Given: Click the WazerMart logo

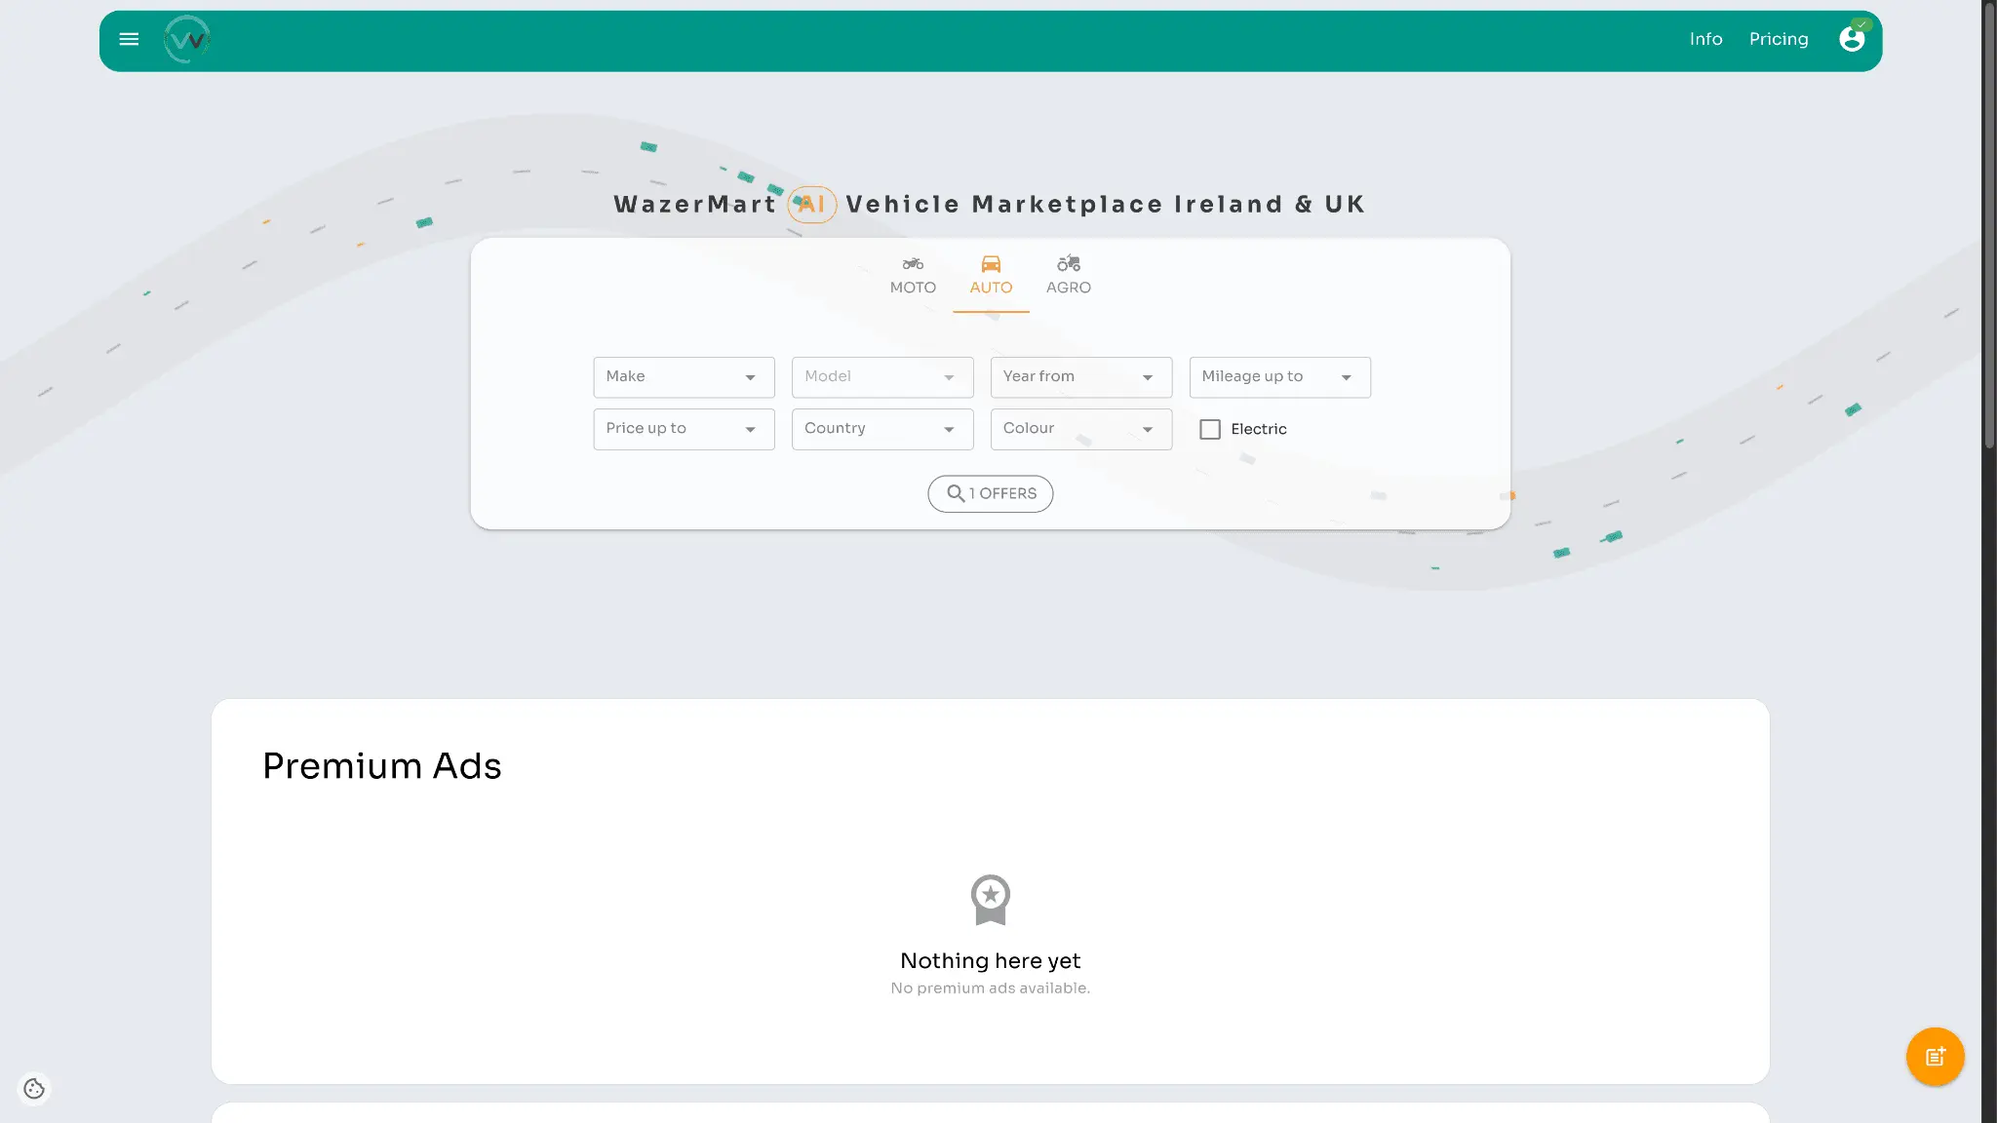Looking at the screenshot, I should pyautogui.click(x=187, y=40).
